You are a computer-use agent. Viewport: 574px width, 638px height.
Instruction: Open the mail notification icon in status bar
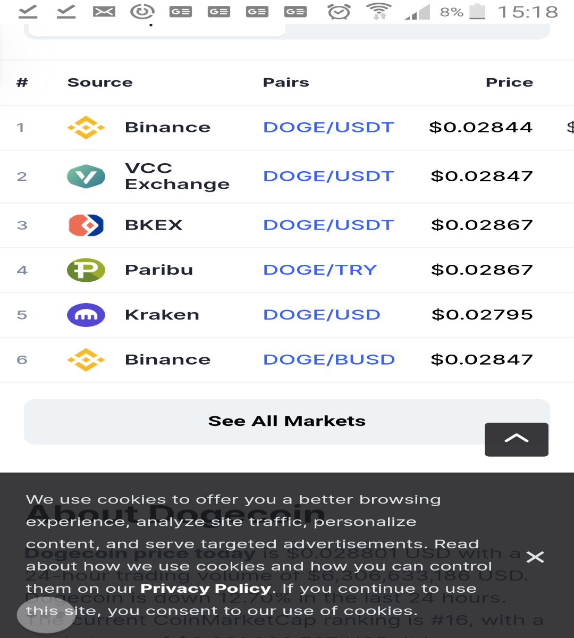[x=104, y=12]
